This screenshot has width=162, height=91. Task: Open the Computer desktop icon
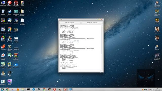[3, 3]
